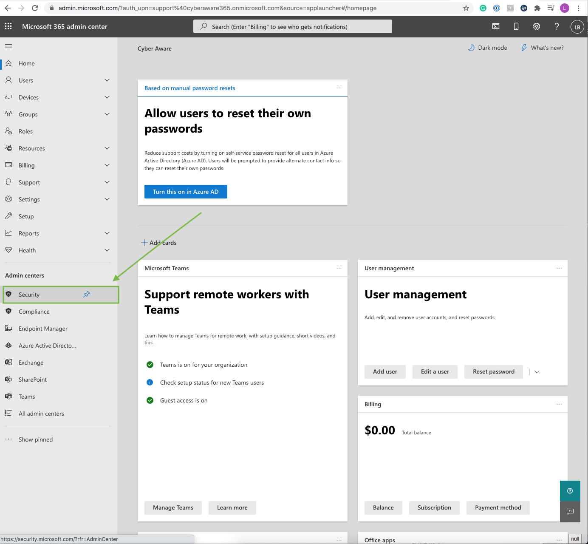The image size is (588, 544).
Task: Bookmark this page with the star
Action: click(x=466, y=8)
